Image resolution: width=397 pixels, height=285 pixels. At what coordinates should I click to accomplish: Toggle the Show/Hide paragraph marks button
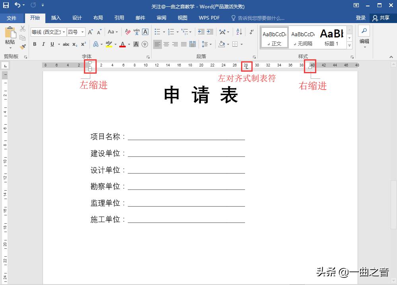[251, 32]
